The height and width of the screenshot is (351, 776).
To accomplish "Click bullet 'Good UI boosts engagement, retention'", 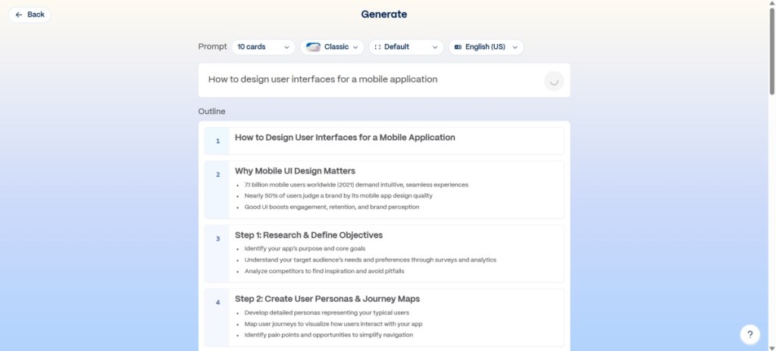I will coord(332,207).
